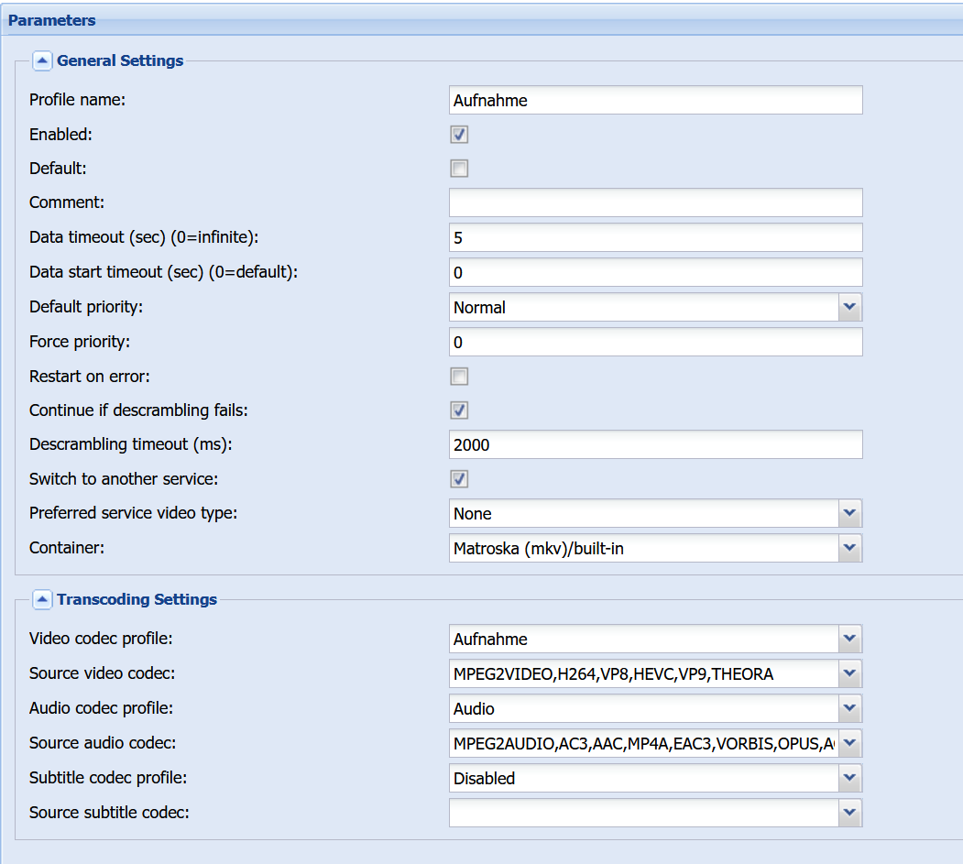963x864 pixels.
Task: Click the 'Continue if descrambling fails:' label
Action: coord(138,410)
